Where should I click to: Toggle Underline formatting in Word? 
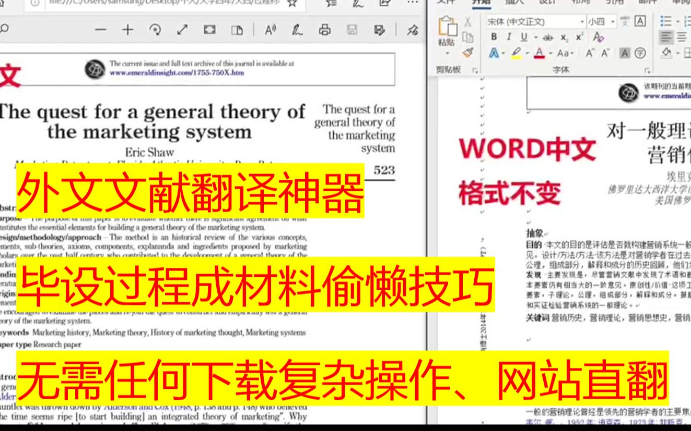[x=524, y=37]
